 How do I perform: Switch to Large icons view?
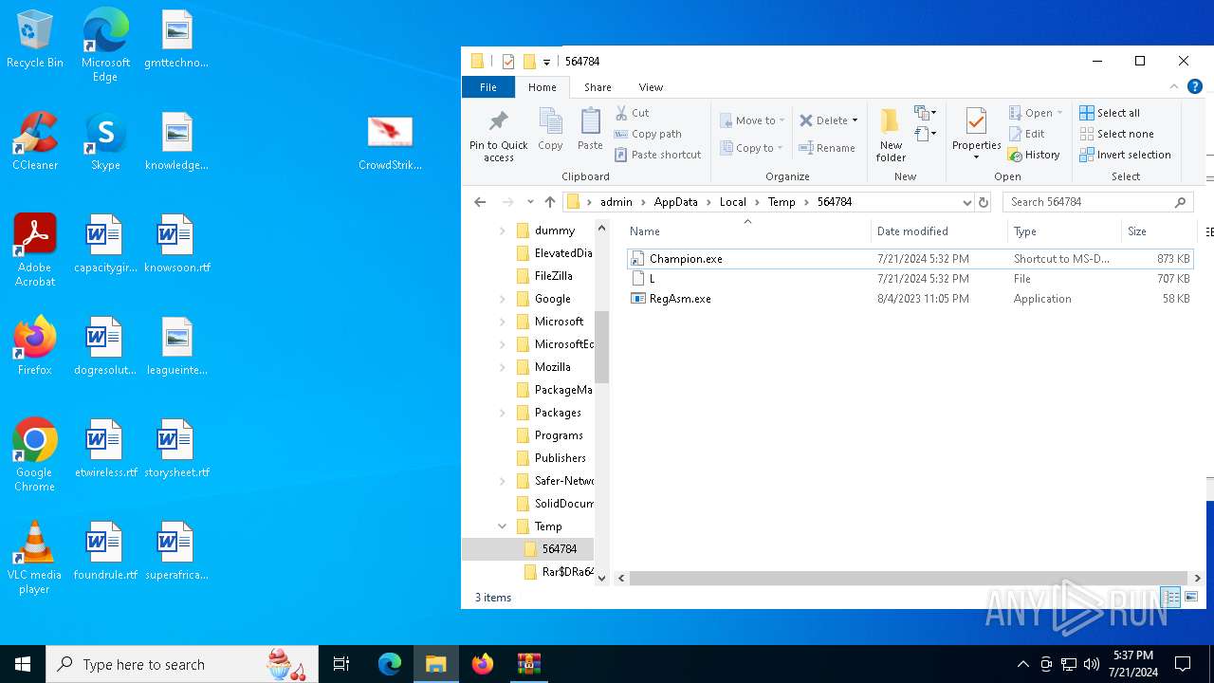1191,597
